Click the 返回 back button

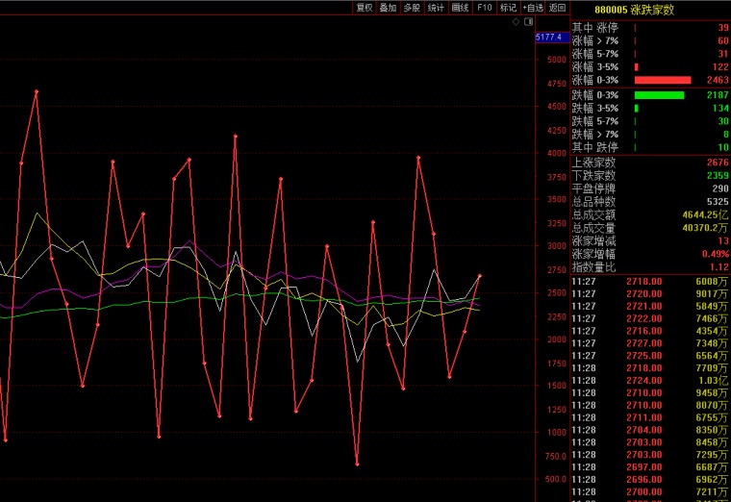(x=557, y=8)
